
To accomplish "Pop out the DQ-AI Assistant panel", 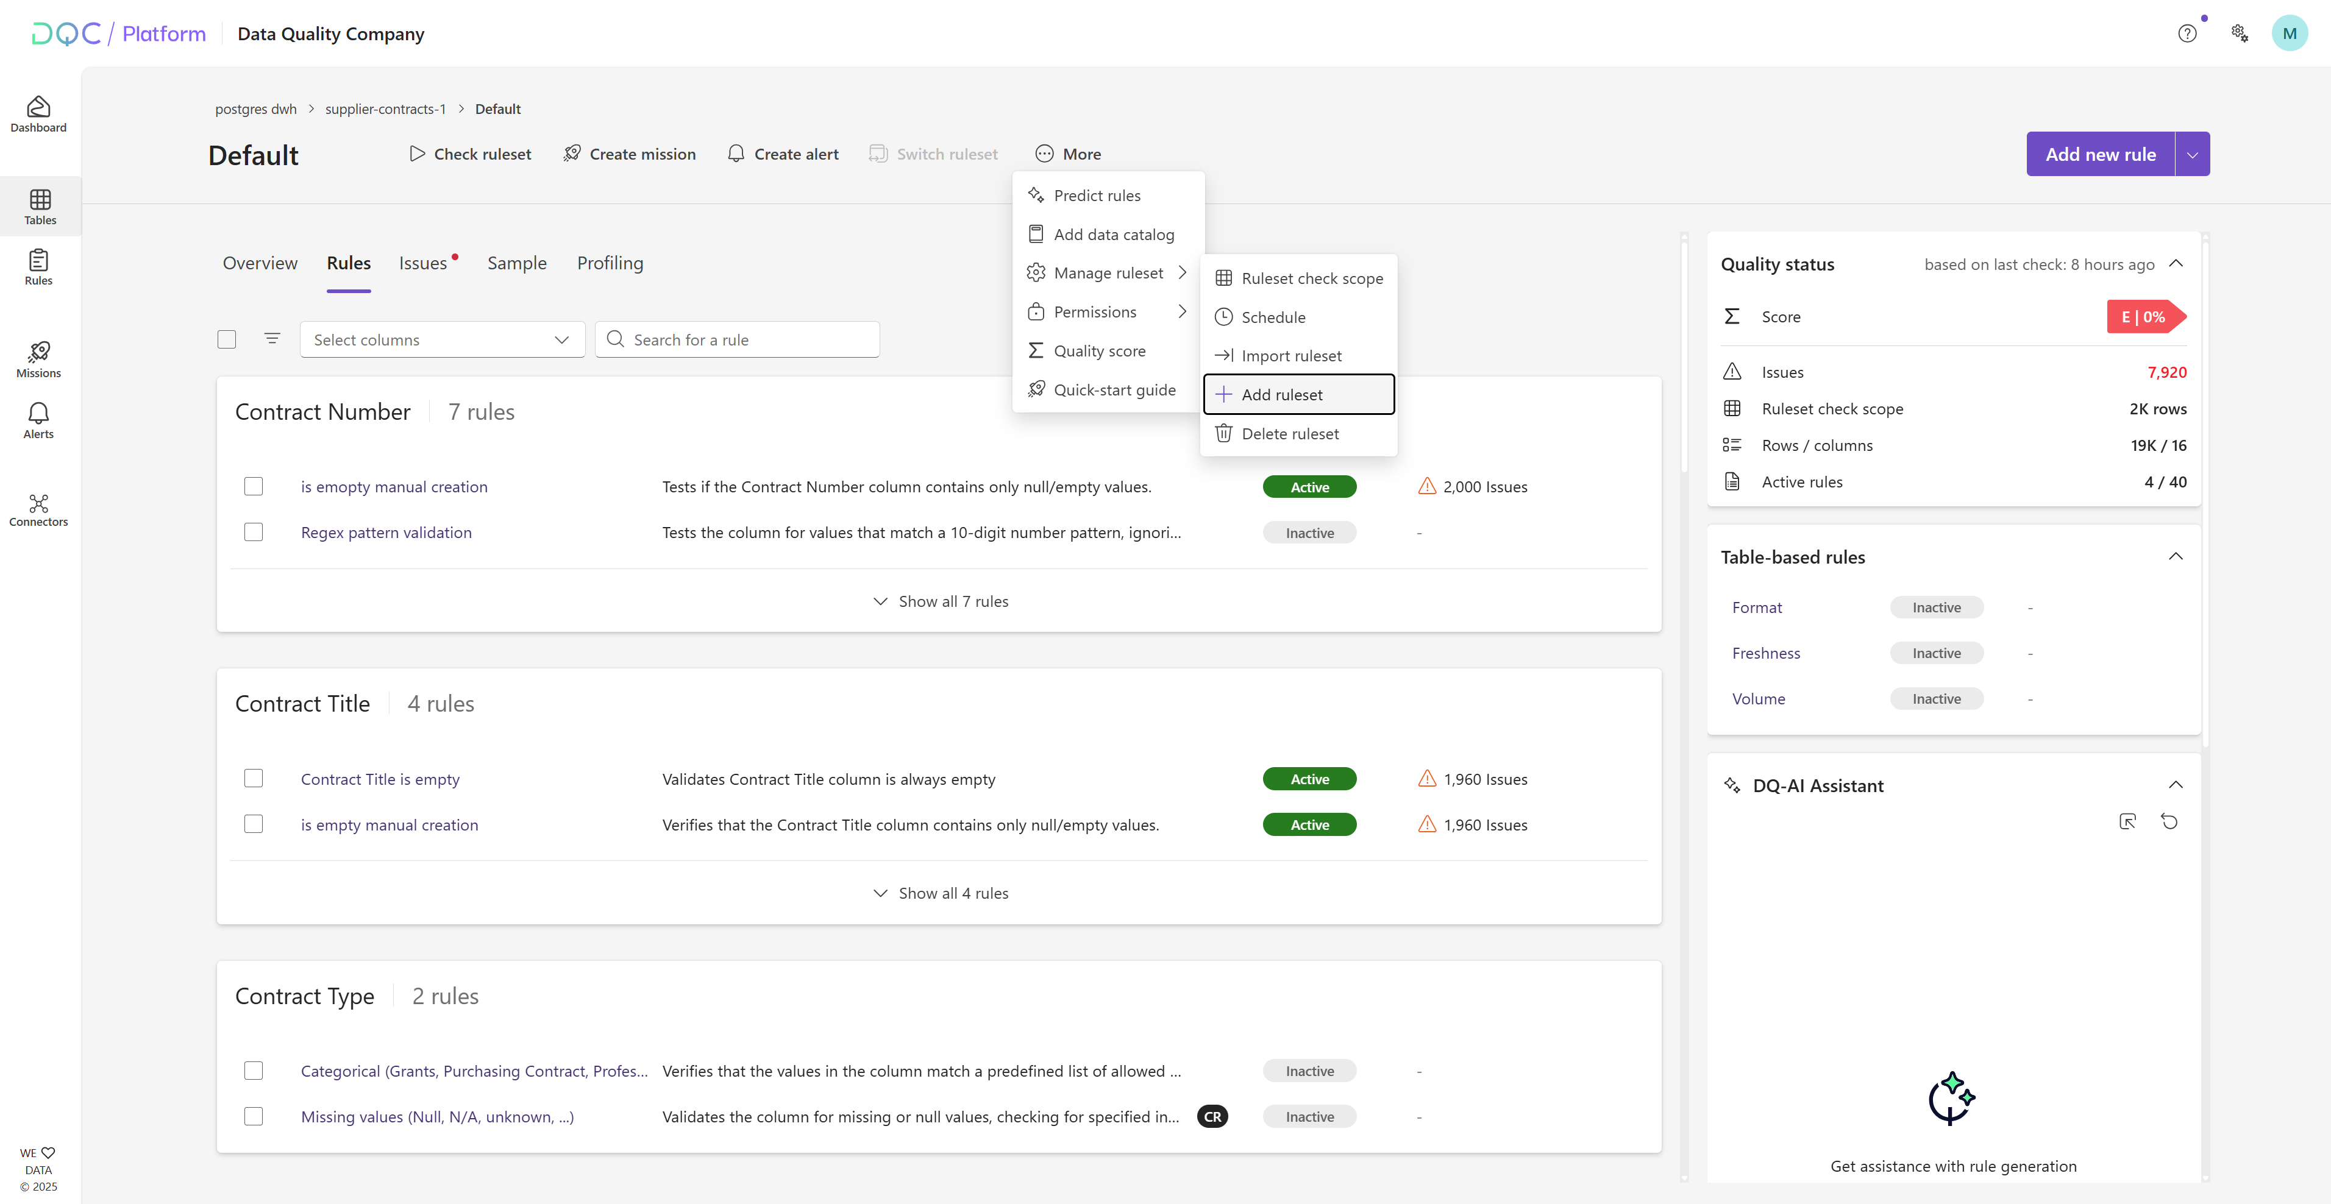I will point(2127,821).
